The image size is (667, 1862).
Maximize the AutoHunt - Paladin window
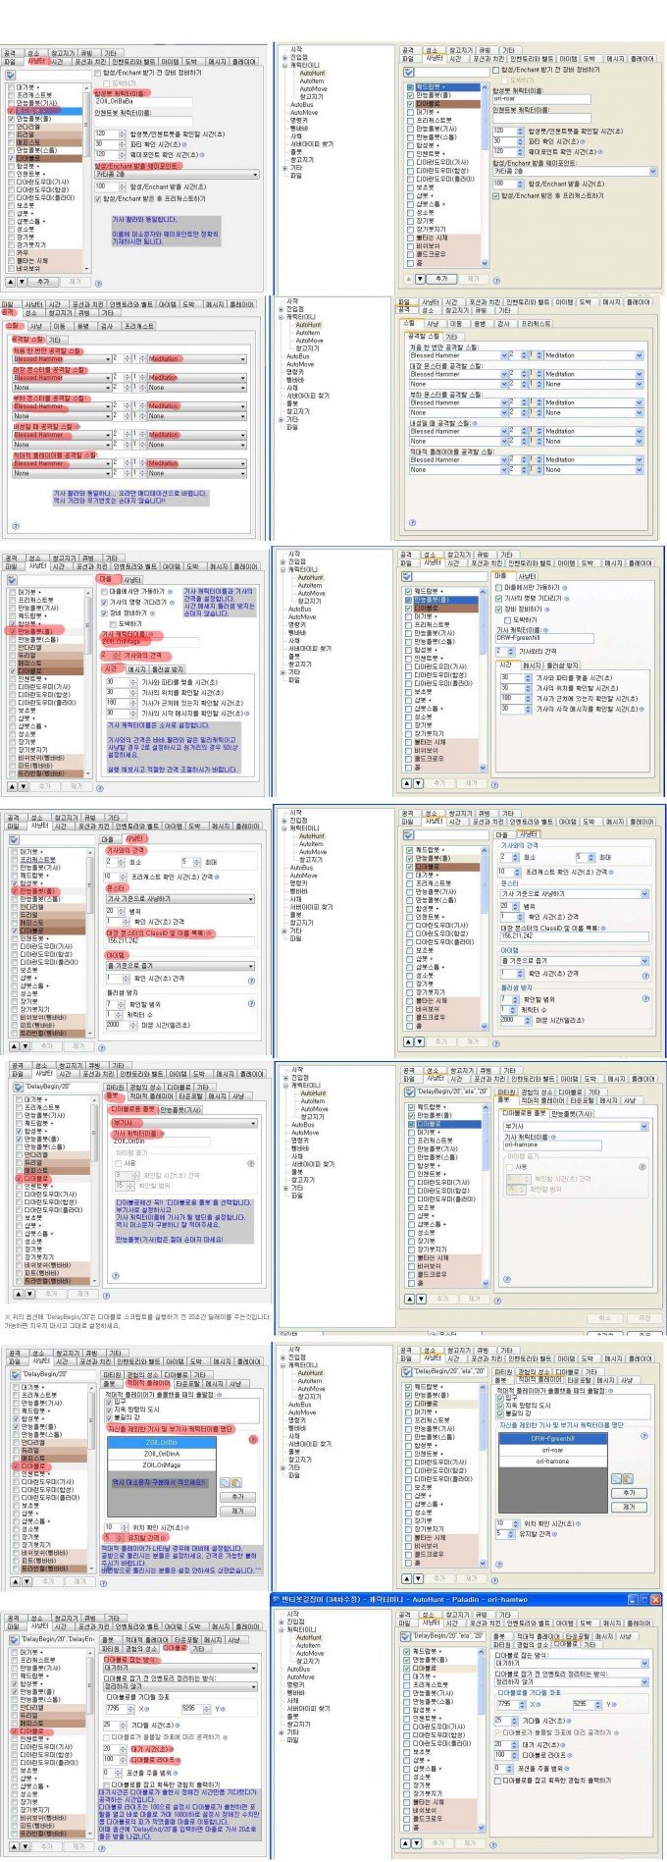[x=644, y=1599]
